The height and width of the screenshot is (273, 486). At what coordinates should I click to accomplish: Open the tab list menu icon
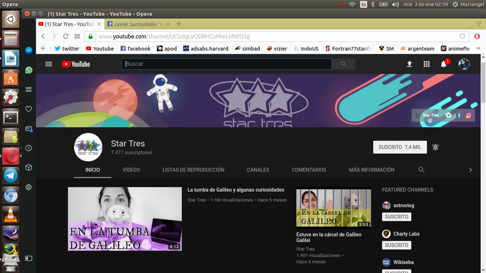tap(478, 24)
